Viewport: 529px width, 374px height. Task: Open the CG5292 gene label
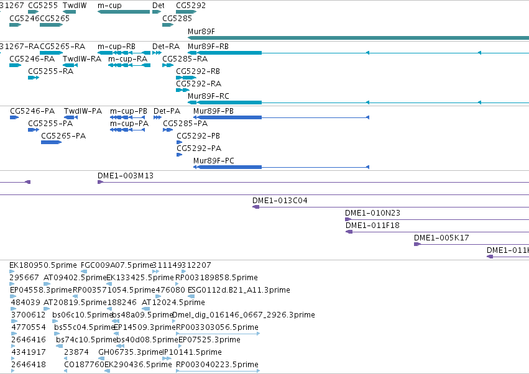(191, 6)
